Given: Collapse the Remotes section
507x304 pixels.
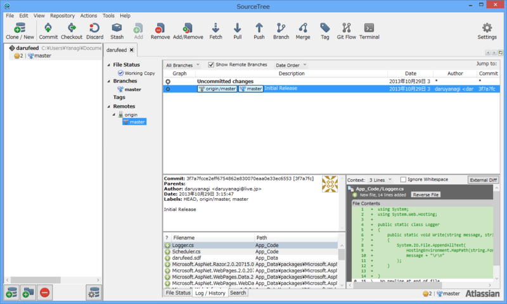Looking at the screenshot, I should (x=108, y=106).
